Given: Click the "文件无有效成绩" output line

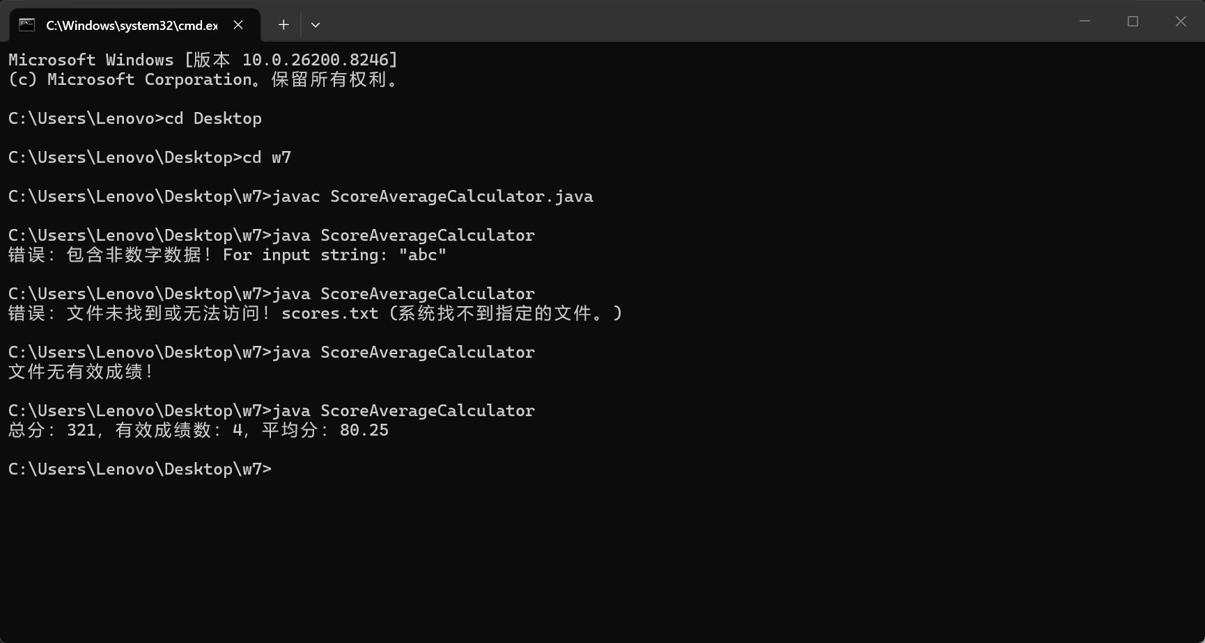Looking at the screenshot, I should (x=81, y=372).
